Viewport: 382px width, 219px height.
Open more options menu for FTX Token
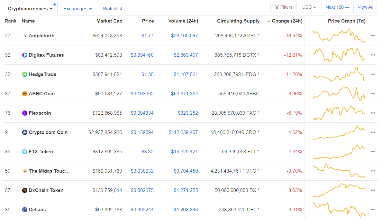[373, 151]
